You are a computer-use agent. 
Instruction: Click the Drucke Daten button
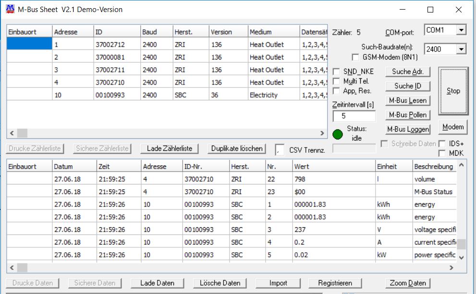(33, 283)
